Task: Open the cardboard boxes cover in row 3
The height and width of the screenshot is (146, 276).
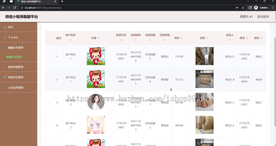Action: pos(204,102)
